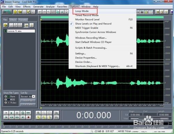Click the Rewind transport button

pos(11,117)
